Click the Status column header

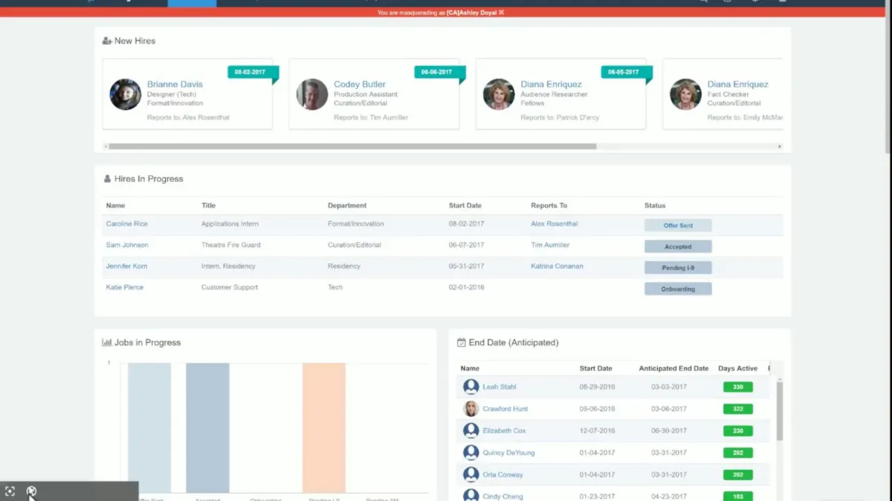tap(655, 206)
